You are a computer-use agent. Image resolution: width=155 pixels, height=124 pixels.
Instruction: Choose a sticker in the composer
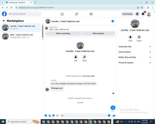coord(54,116)
